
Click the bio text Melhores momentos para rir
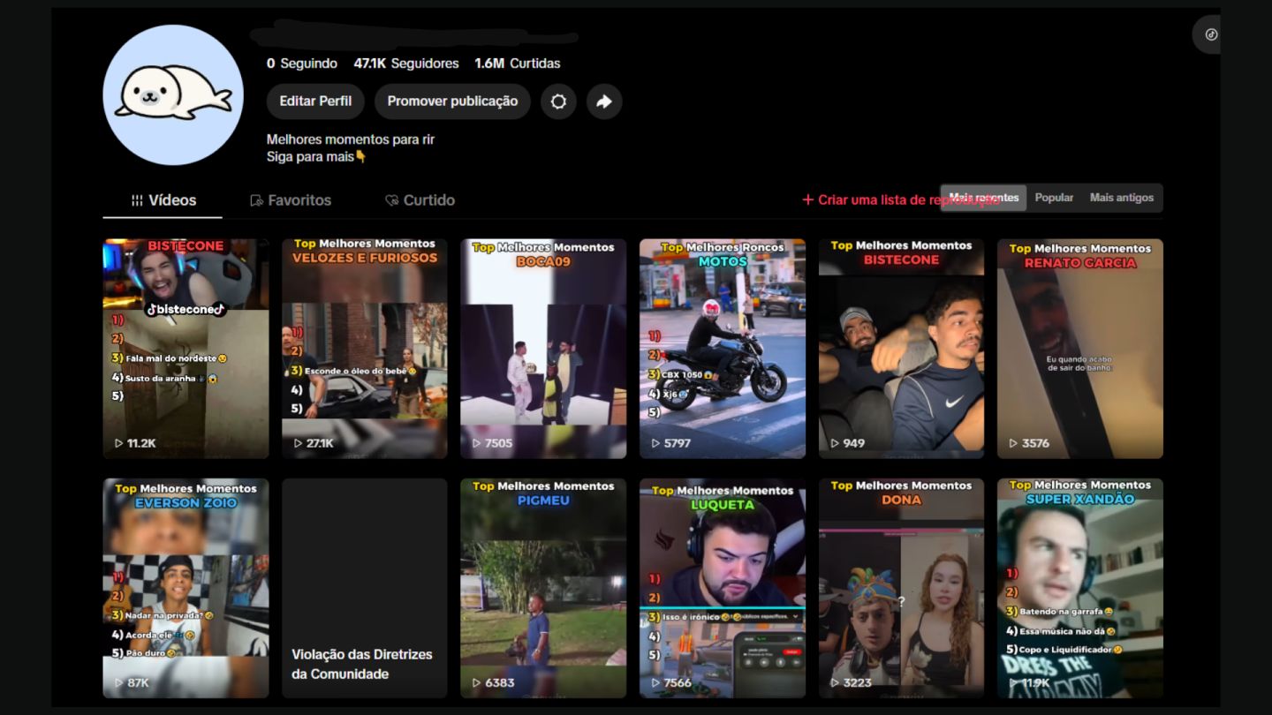click(x=351, y=139)
